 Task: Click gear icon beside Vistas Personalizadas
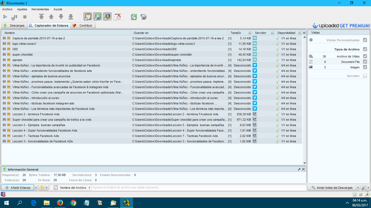click(x=311, y=40)
